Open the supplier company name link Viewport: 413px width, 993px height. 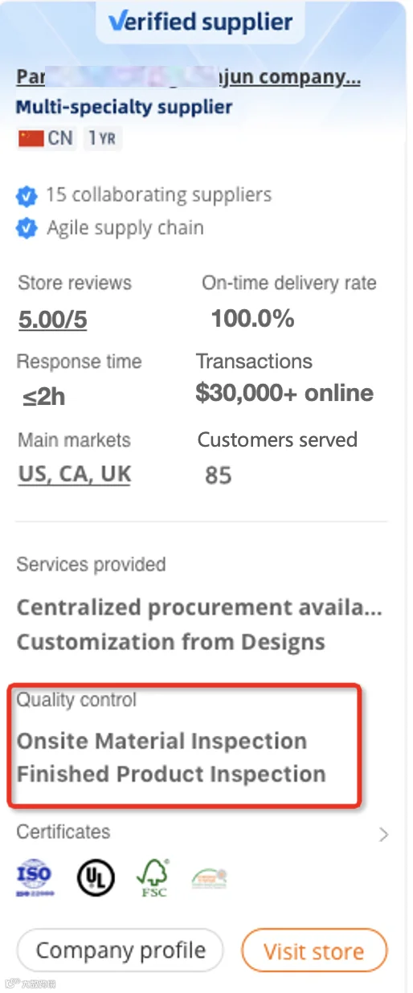(189, 78)
